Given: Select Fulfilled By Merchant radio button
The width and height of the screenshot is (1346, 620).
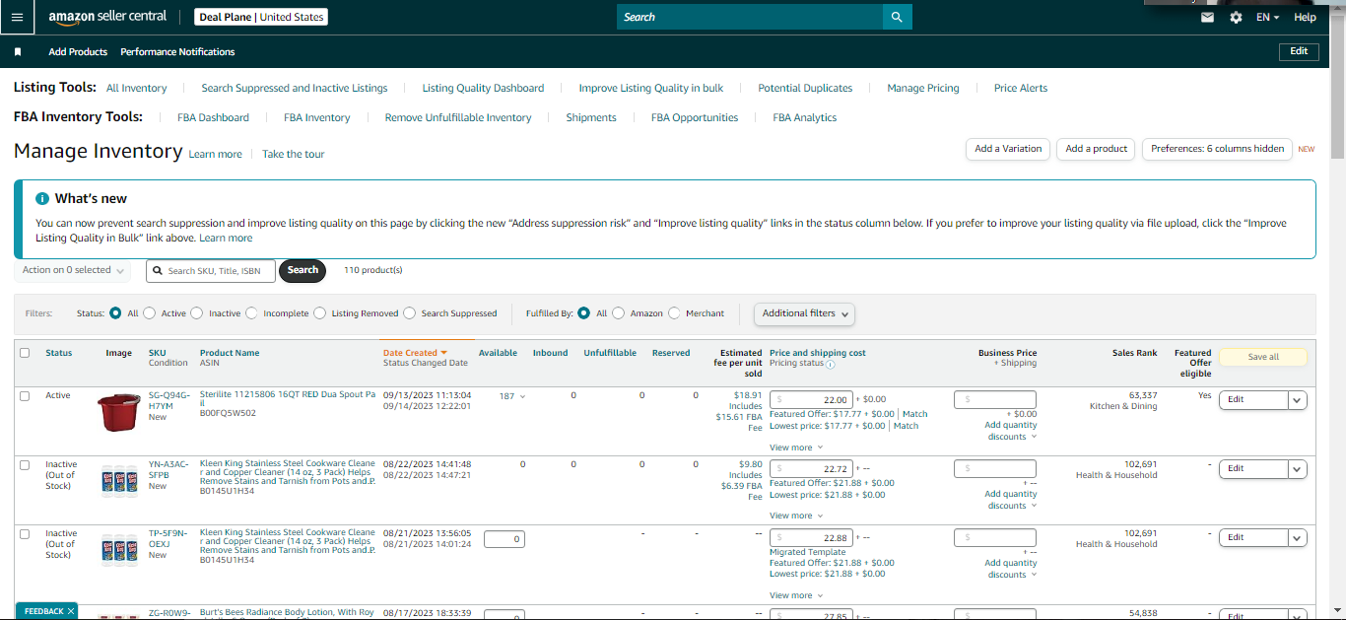Looking at the screenshot, I should tap(674, 313).
